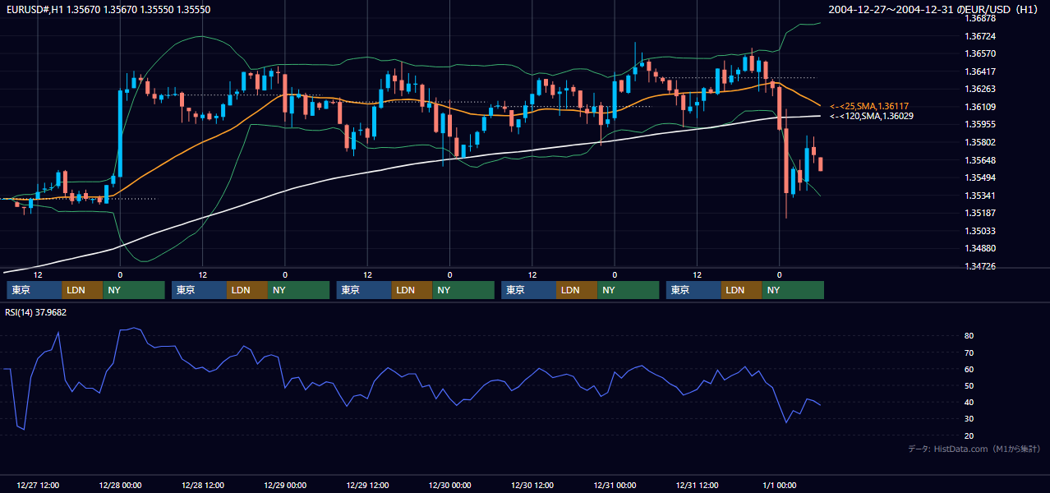Image resolution: width=1050 pixels, height=493 pixels.
Task: Click the HistData.com data source credit
Action: click(974, 449)
